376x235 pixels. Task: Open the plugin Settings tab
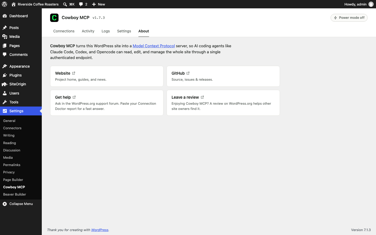pyautogui.click(x=124, y=31)
